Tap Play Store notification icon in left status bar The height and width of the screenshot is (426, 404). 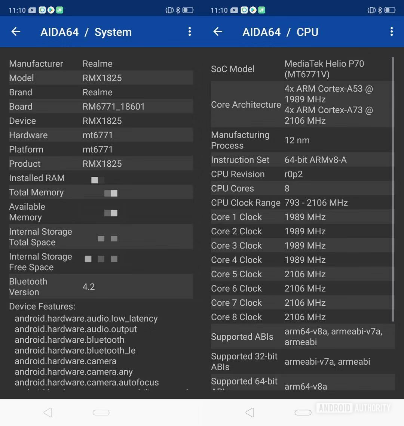(51, 10)
